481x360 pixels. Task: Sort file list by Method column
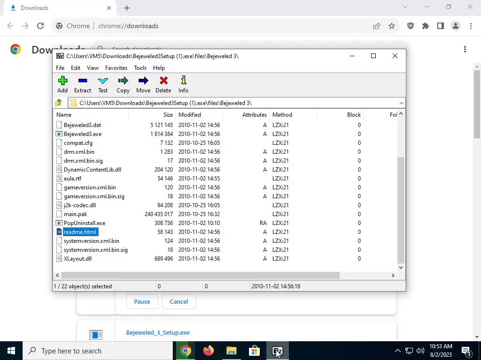pos(293,115)
